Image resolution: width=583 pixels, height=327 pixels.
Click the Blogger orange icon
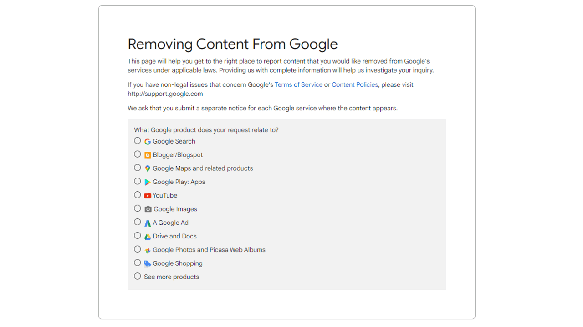click(147, 155)
